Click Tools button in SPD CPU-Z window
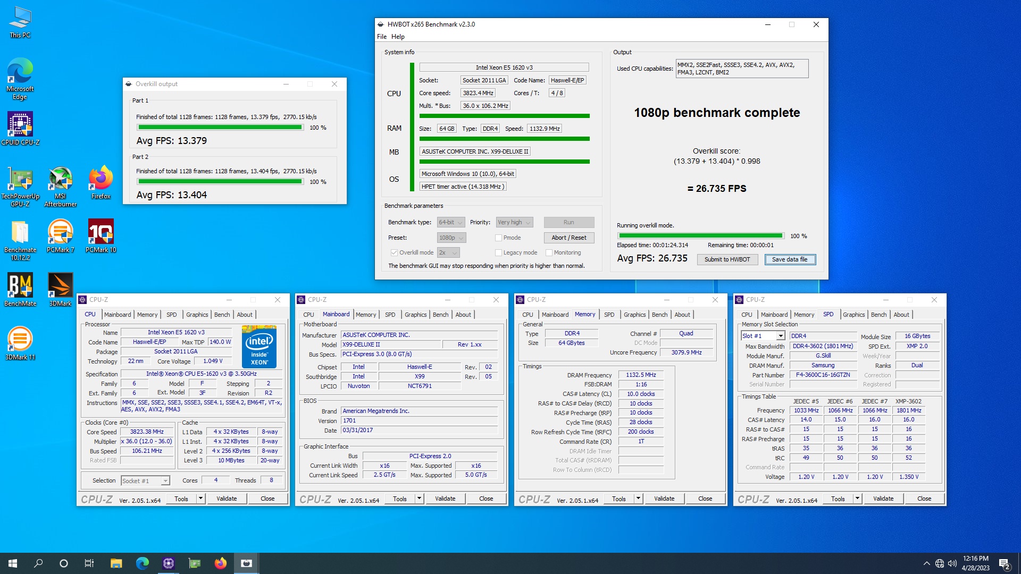1021x574 pixels. [838, 499]
